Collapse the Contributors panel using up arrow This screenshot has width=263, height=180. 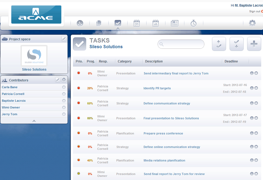pyautogui.click(x=34, y=121)
